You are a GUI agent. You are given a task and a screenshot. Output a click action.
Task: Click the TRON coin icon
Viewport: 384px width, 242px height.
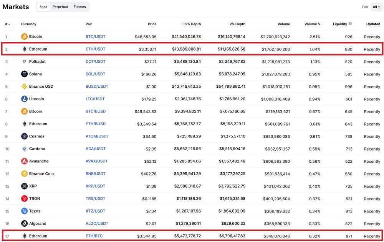point(25,199)
